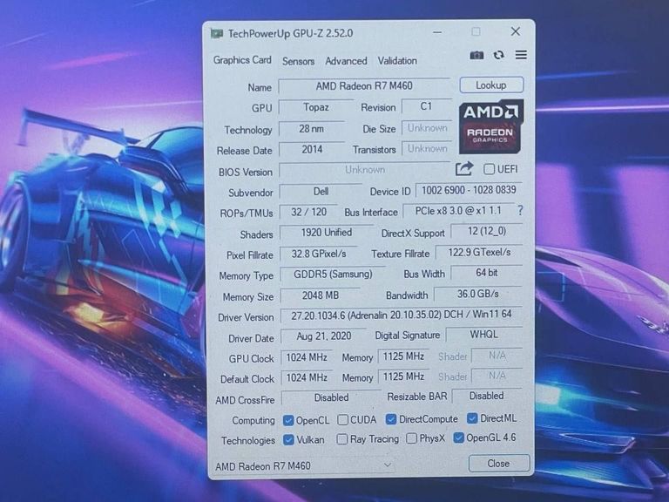Click the Memory Type GDDR5 (Samsung) field
The width and height of the screenshot is (669, 502).
(x=333, y=274)
